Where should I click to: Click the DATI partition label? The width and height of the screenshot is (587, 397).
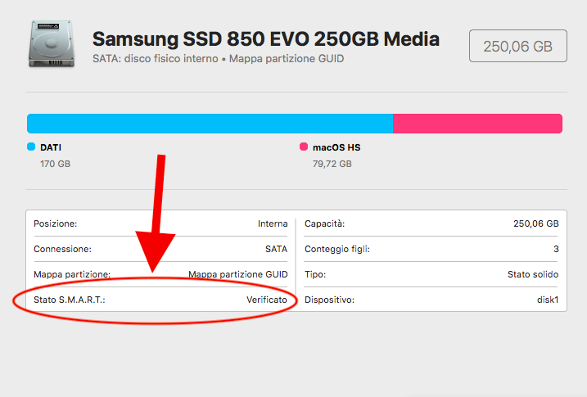pyautogui.click(x=51, y=147)
